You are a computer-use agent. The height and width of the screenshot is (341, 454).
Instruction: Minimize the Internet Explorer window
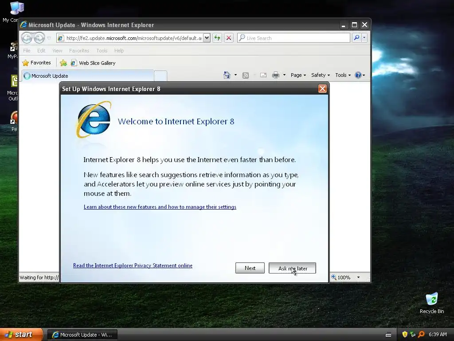point(344,25)
